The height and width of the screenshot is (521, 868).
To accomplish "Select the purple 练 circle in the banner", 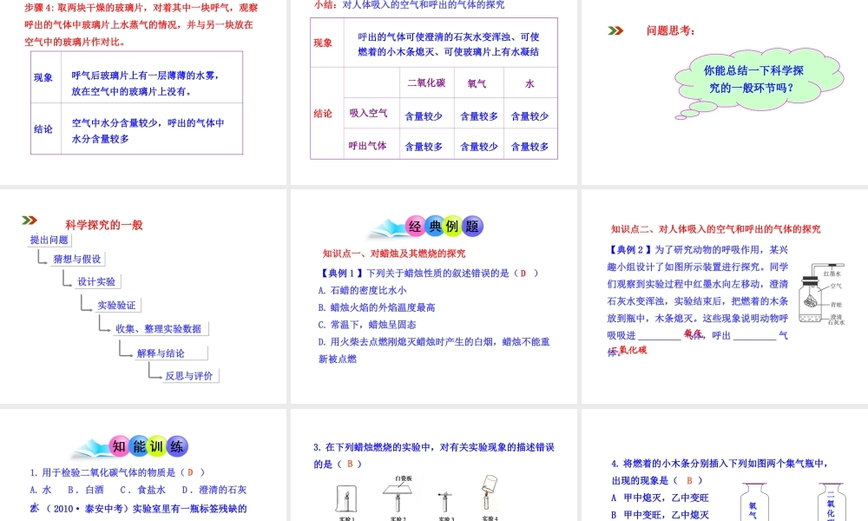I will click(x=177, y=446).
